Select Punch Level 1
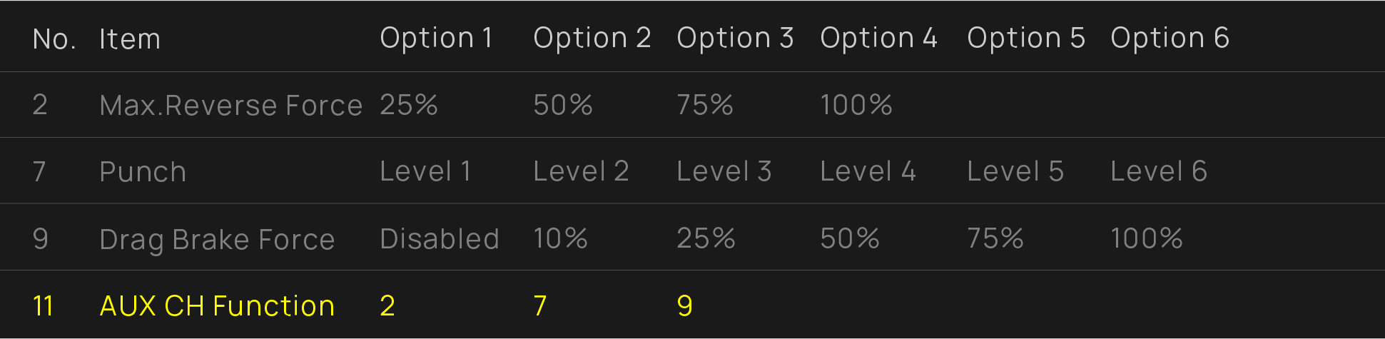 pos(425,171)
